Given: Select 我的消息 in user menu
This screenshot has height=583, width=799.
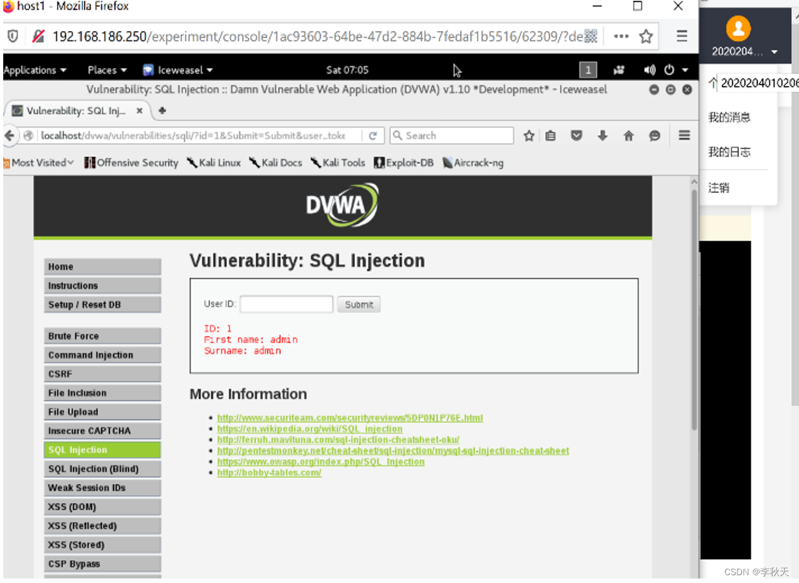Looking at the screenshot, I should click(x=729, y=117).
